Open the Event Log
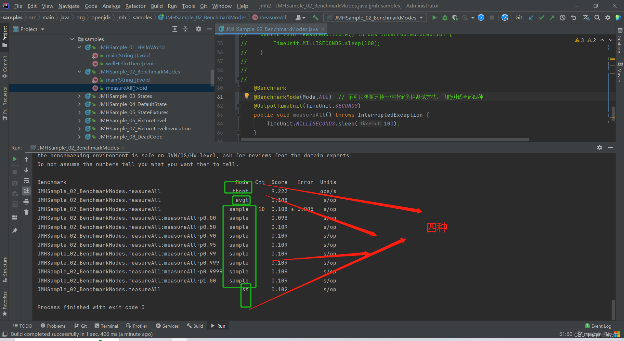This screenshot has width=624, height=341. point(598,326)
